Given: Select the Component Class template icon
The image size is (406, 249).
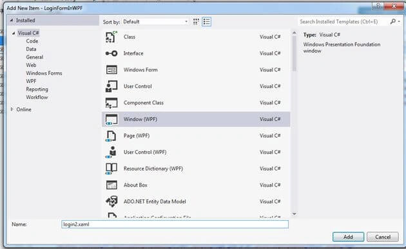Looking at the screenshot, I should coord(111,103).
